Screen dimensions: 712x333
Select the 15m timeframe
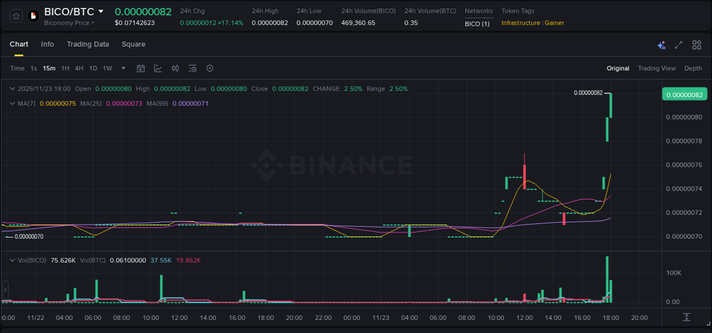[49, 68]
